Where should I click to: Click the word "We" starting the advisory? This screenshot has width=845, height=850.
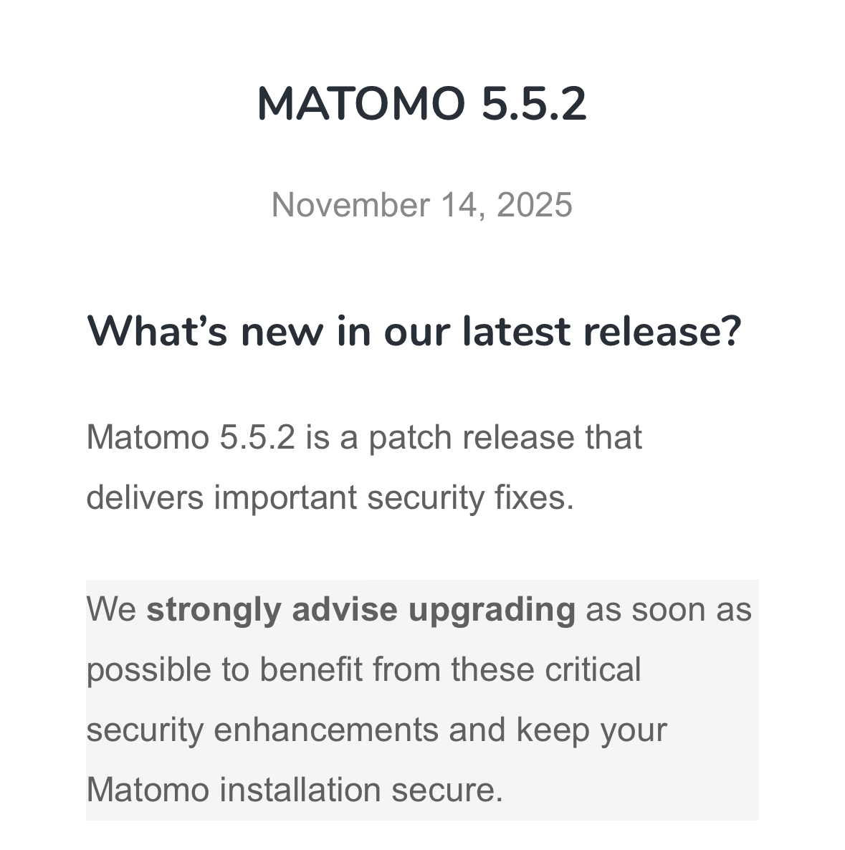tap(111, 610)
